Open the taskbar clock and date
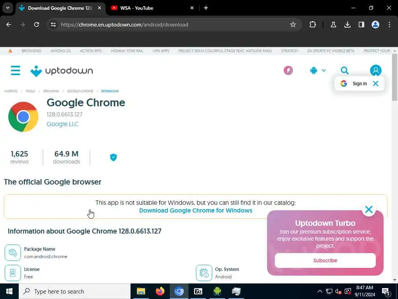398x299 pixels. click(x=365, y=291)
